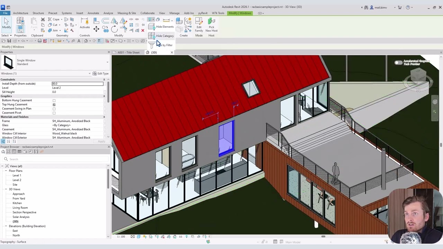Viewport: 443px width, 249px height.
Task: Click the Temporary Hide/Isolate glasses icon
Action: pyautogui.click(x=180, y=237)
